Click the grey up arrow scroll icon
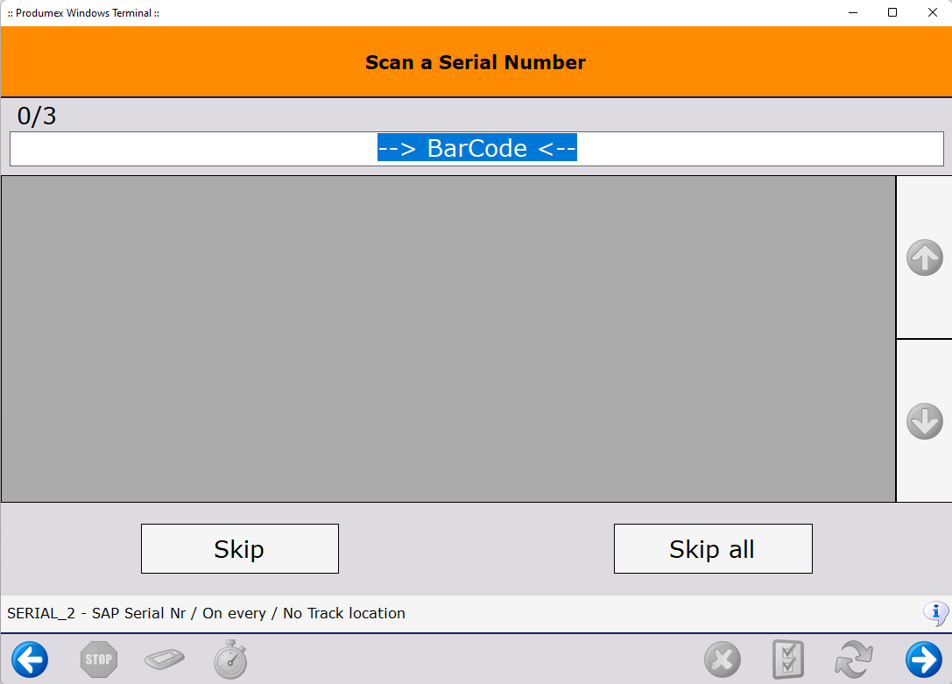 pos(925,257)
